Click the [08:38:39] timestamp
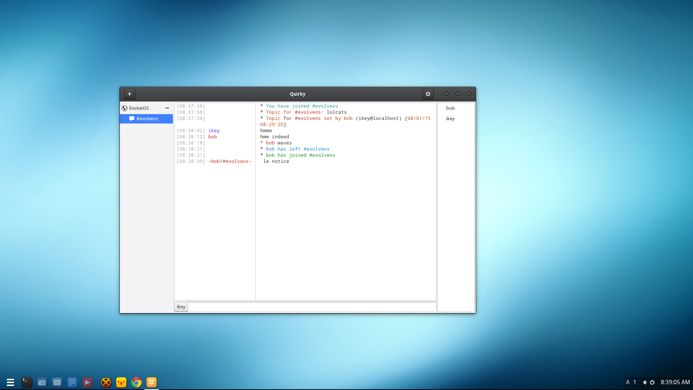 (191, 161)
